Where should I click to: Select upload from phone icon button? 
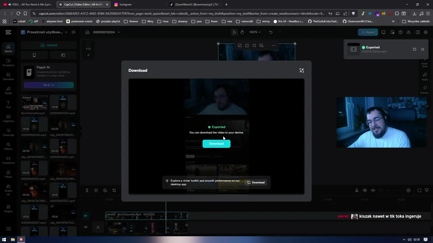34,55
